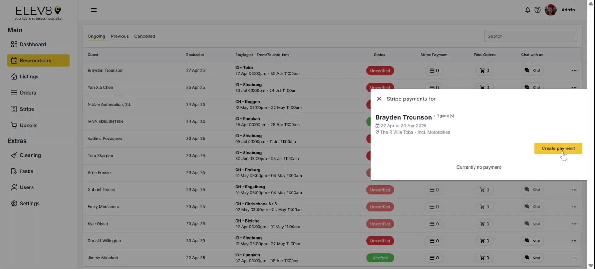
Task: Open total orders for Emily Medianero row
Action: (x=484, y=207)
